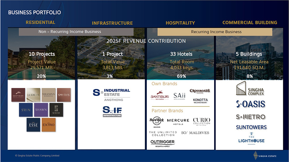Screen dimensions: 289x162
Task: Click the Curio Collection by Hilton logo
Action: (x=201, y=122)
